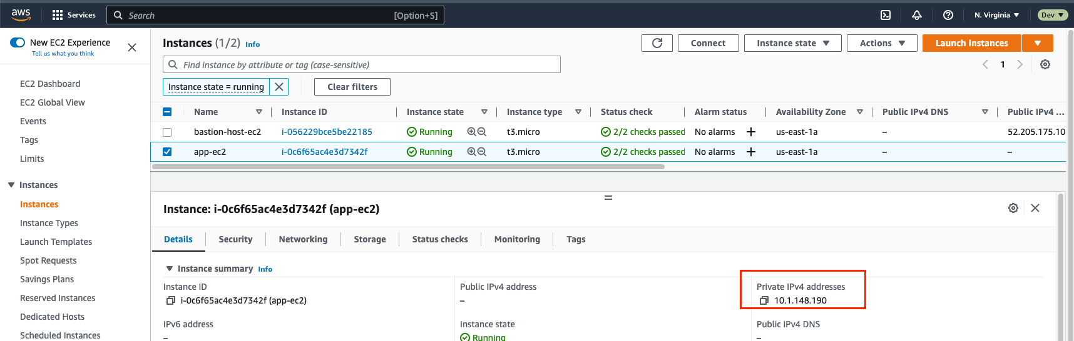The width and height of the screenshot is (1074, 341).
Task: Copy the Instance ID in summary
Action: tap(170, 300)
